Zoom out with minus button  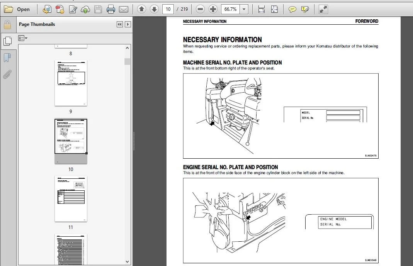pos(200,9)
